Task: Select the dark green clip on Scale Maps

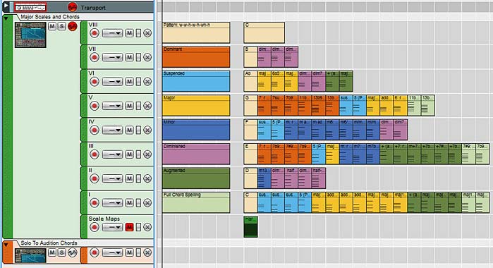Action: tap(250, 226)
